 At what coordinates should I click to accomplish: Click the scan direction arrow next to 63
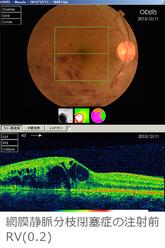[36, 136]
